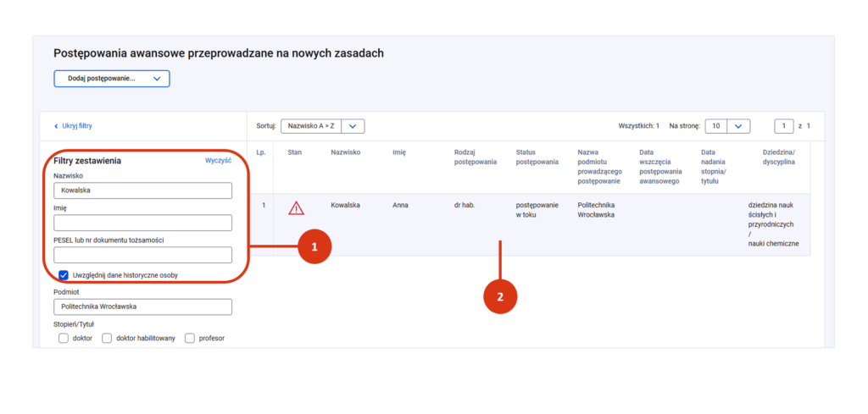Toggle Uwzględnij dane historyczne osoby checkbox
This screenshot has width=868, height=414.
[64, 275]
